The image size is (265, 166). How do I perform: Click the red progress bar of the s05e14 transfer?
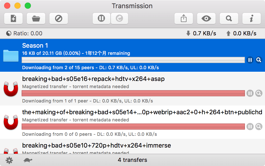(x=133, y=127)
